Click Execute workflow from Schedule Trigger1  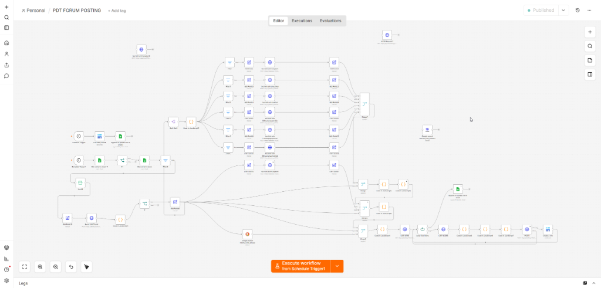point(301,266)
